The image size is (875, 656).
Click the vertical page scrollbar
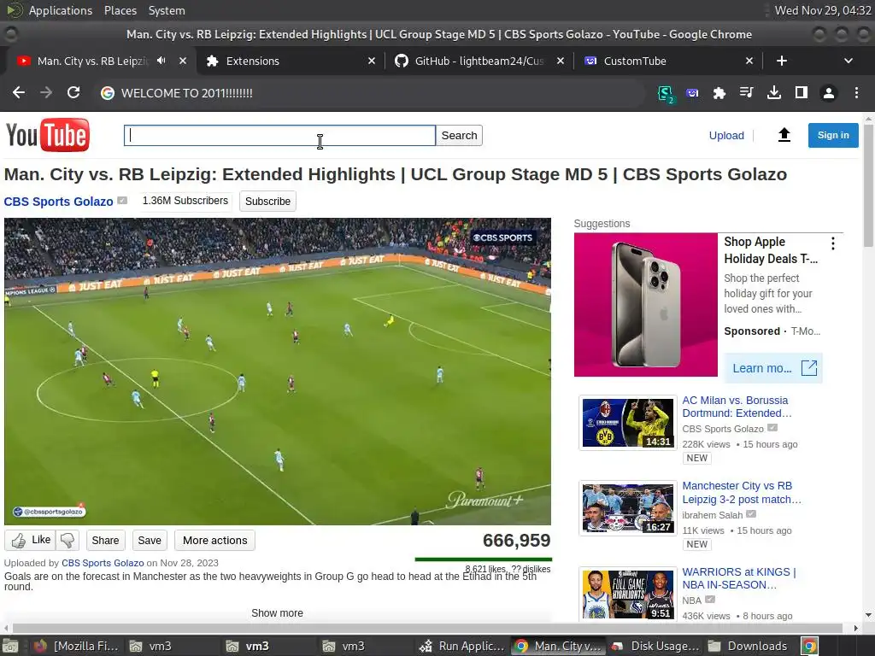(868, 185)
